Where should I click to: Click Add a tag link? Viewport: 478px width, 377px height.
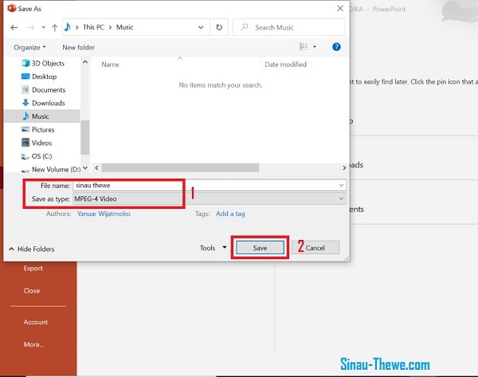[x=230, y=214]
